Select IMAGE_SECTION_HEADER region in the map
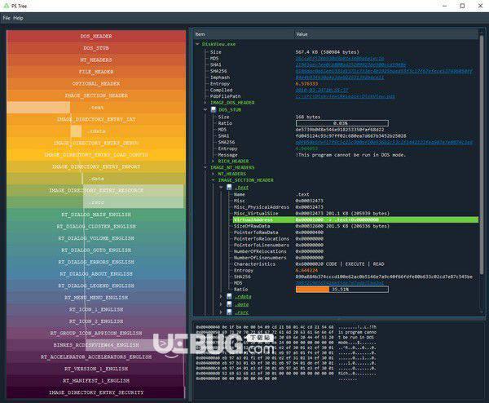This screenshot has width=489, height=403. [x=96, y=95]
